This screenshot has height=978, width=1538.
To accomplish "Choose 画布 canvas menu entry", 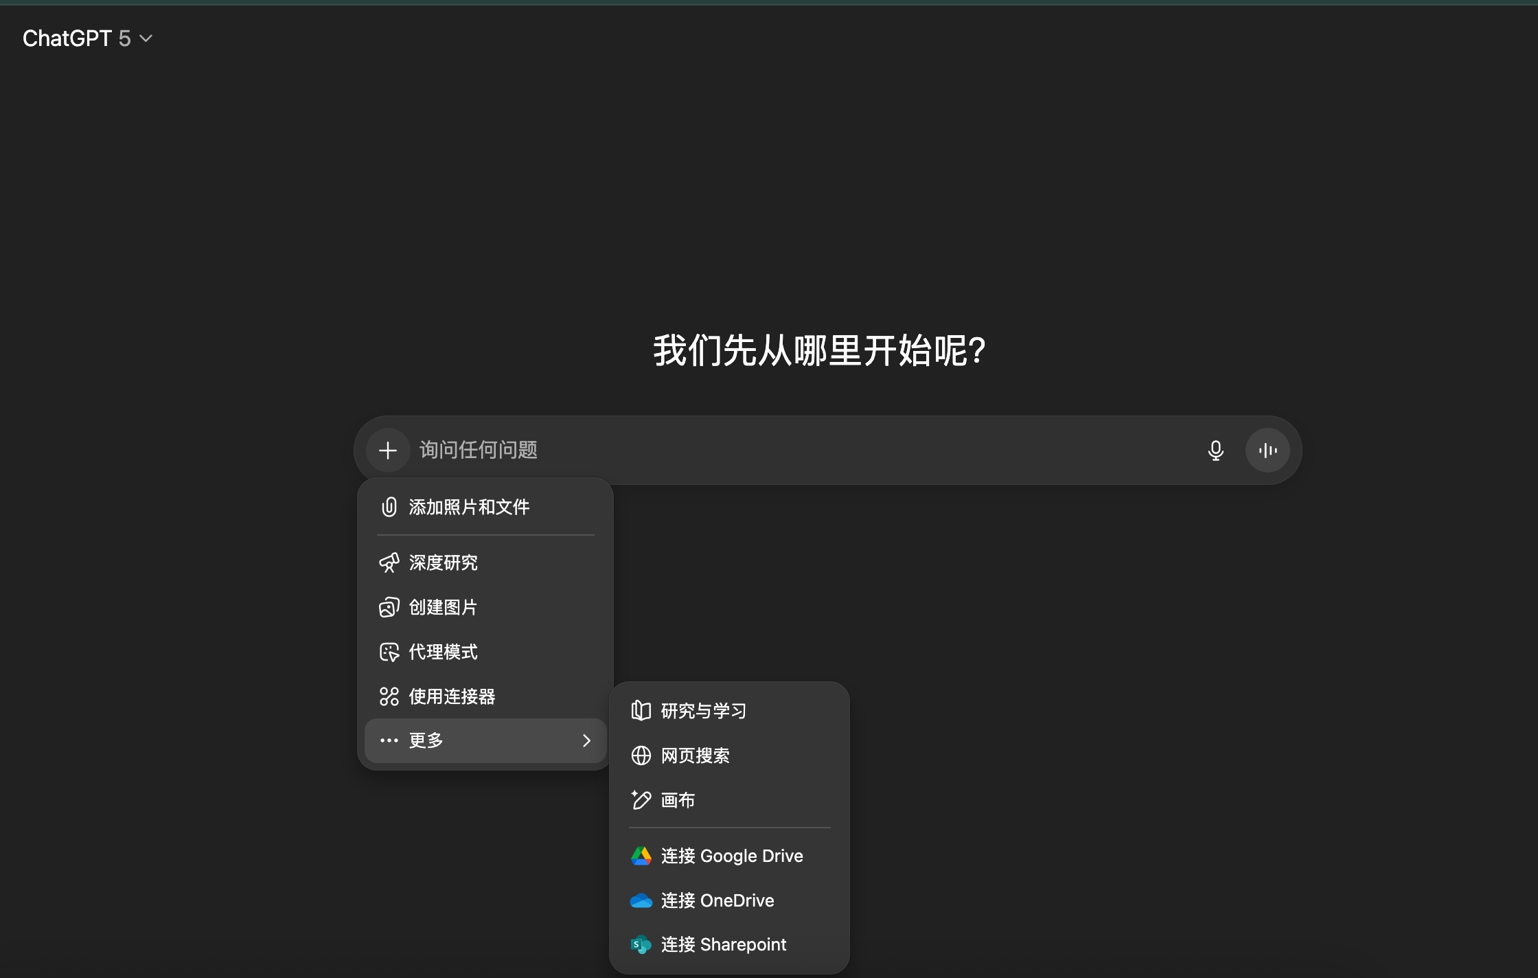I will [x=678, y=800].
